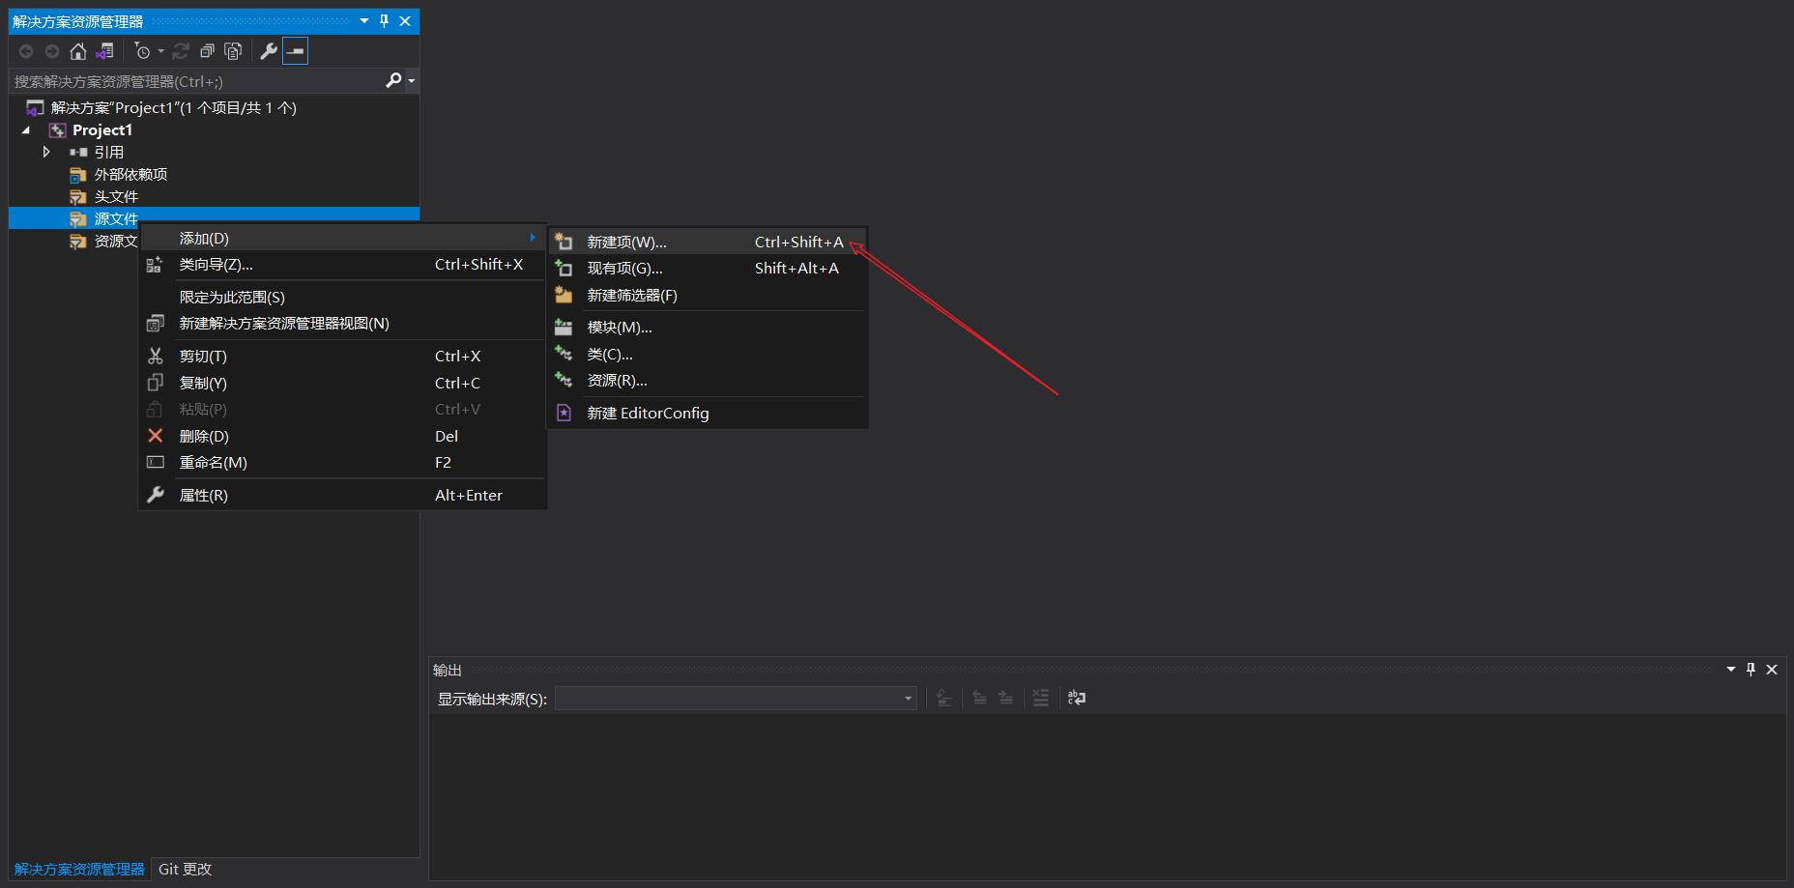Click the wrench icon beside 属性(R)
This screenshot has height=888, width=1794.
[x=155, y=495]
